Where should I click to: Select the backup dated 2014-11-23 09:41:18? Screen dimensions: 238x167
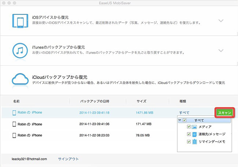coord(94,113)
